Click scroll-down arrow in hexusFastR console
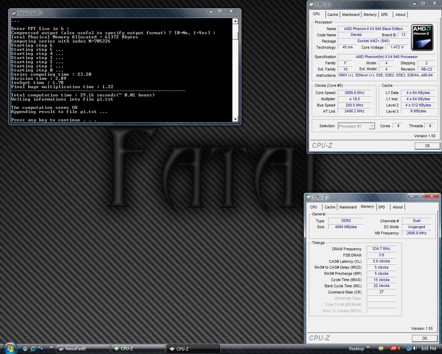This screenshot has width=442, height=354. (235, 119)
